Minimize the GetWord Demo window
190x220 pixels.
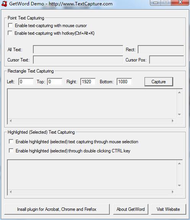tap(156, 3)
